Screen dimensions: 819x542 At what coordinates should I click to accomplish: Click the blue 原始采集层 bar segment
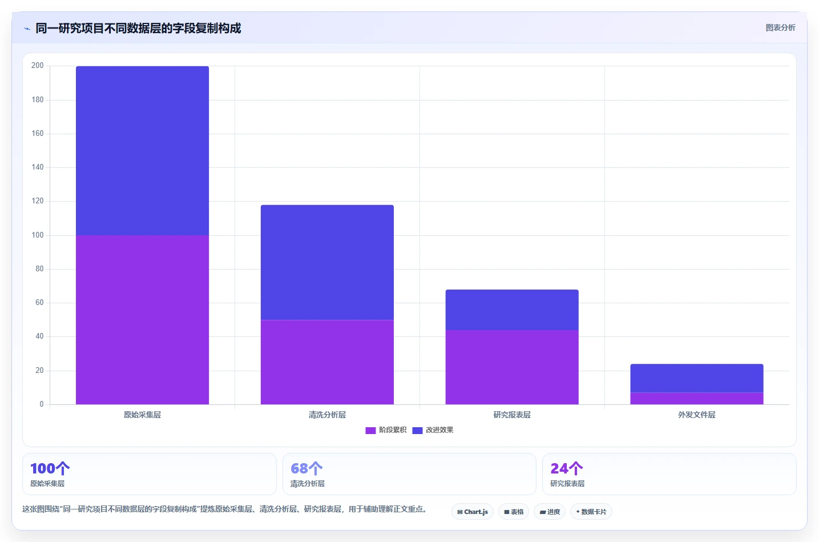pos(142,151)
